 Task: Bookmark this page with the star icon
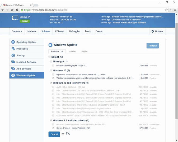tap(166, 10)
